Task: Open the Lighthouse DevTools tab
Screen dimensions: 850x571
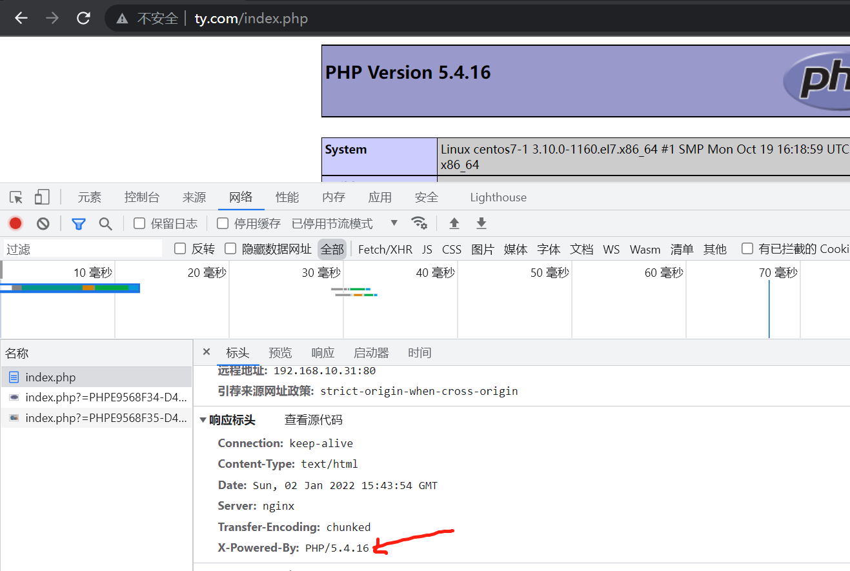Action: tap(498, 197)
